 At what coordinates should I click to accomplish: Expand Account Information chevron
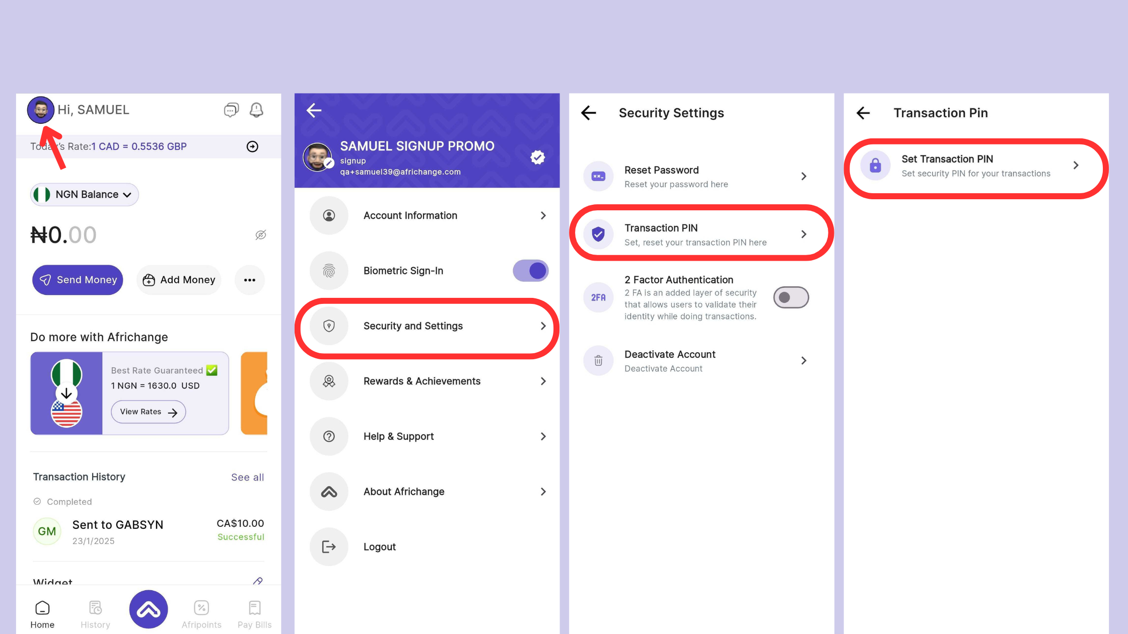pyautogui.click(x=543, y=215)
